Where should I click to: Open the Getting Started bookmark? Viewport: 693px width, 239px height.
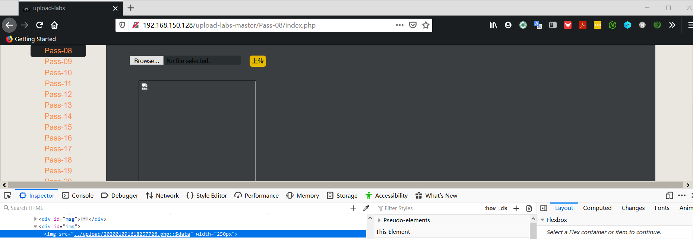pos(31,39)
